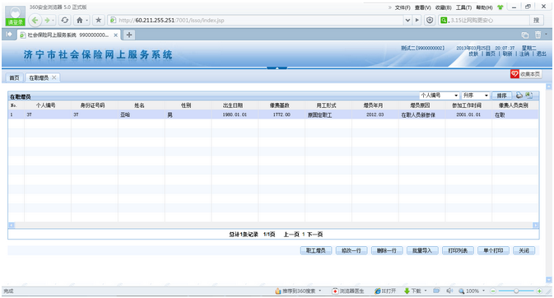
Task: Click the 收藏本页 bookmark heart button
Action: [x=526, y=74]
